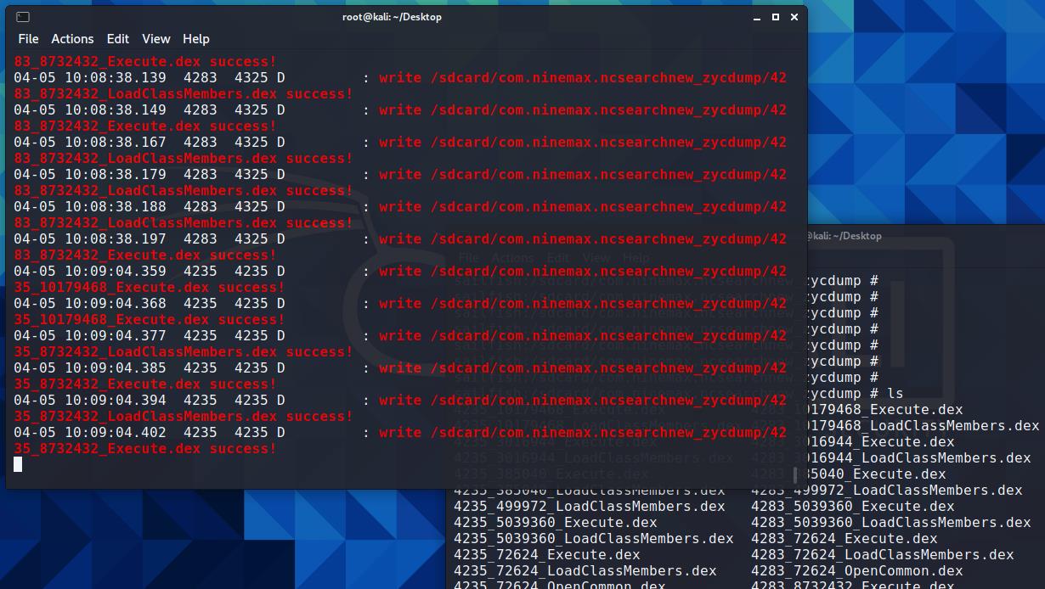Click the blinking cursor at the terminal prompt

coord(17,464)
